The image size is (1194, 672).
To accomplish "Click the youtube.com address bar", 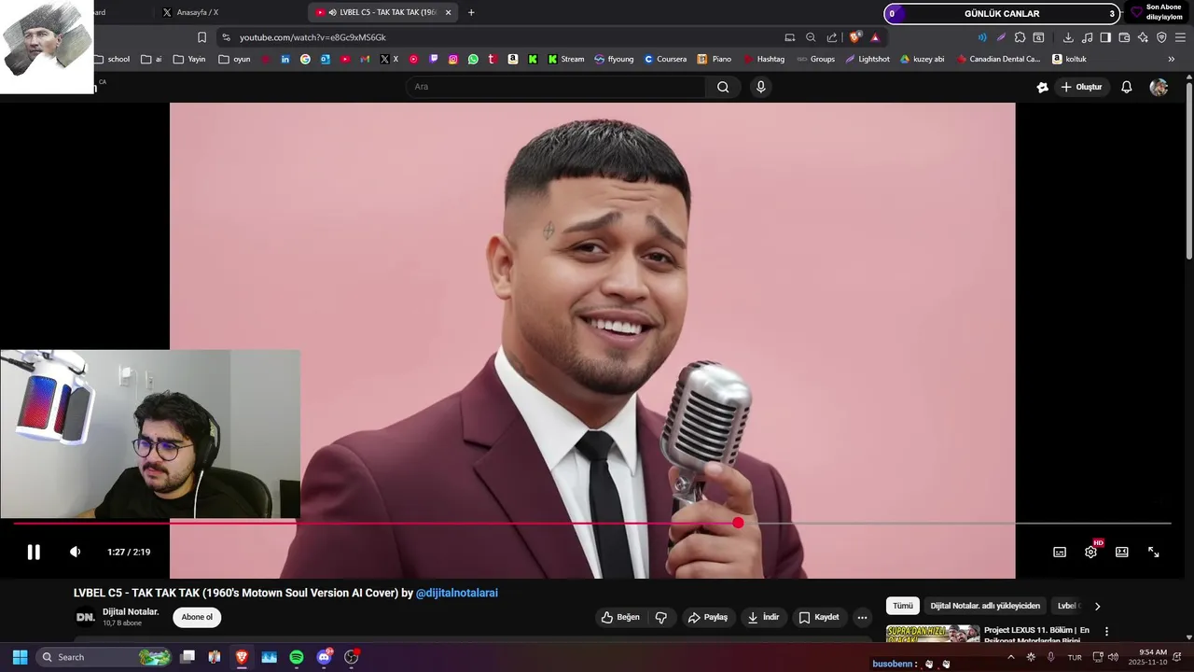I will point(504,37).
